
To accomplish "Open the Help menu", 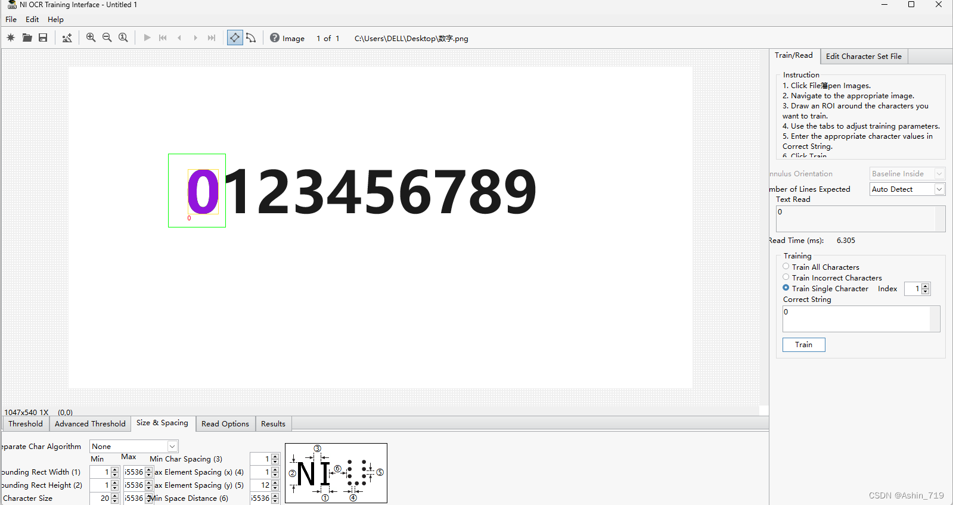I will point(55,19).
